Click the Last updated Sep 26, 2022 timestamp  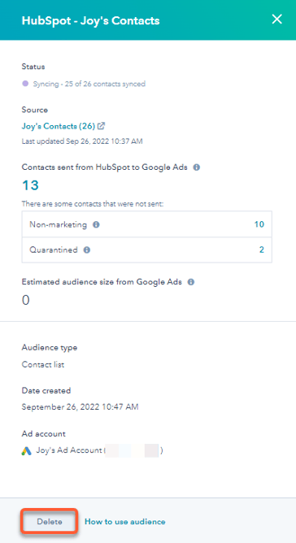pos(82,141)
